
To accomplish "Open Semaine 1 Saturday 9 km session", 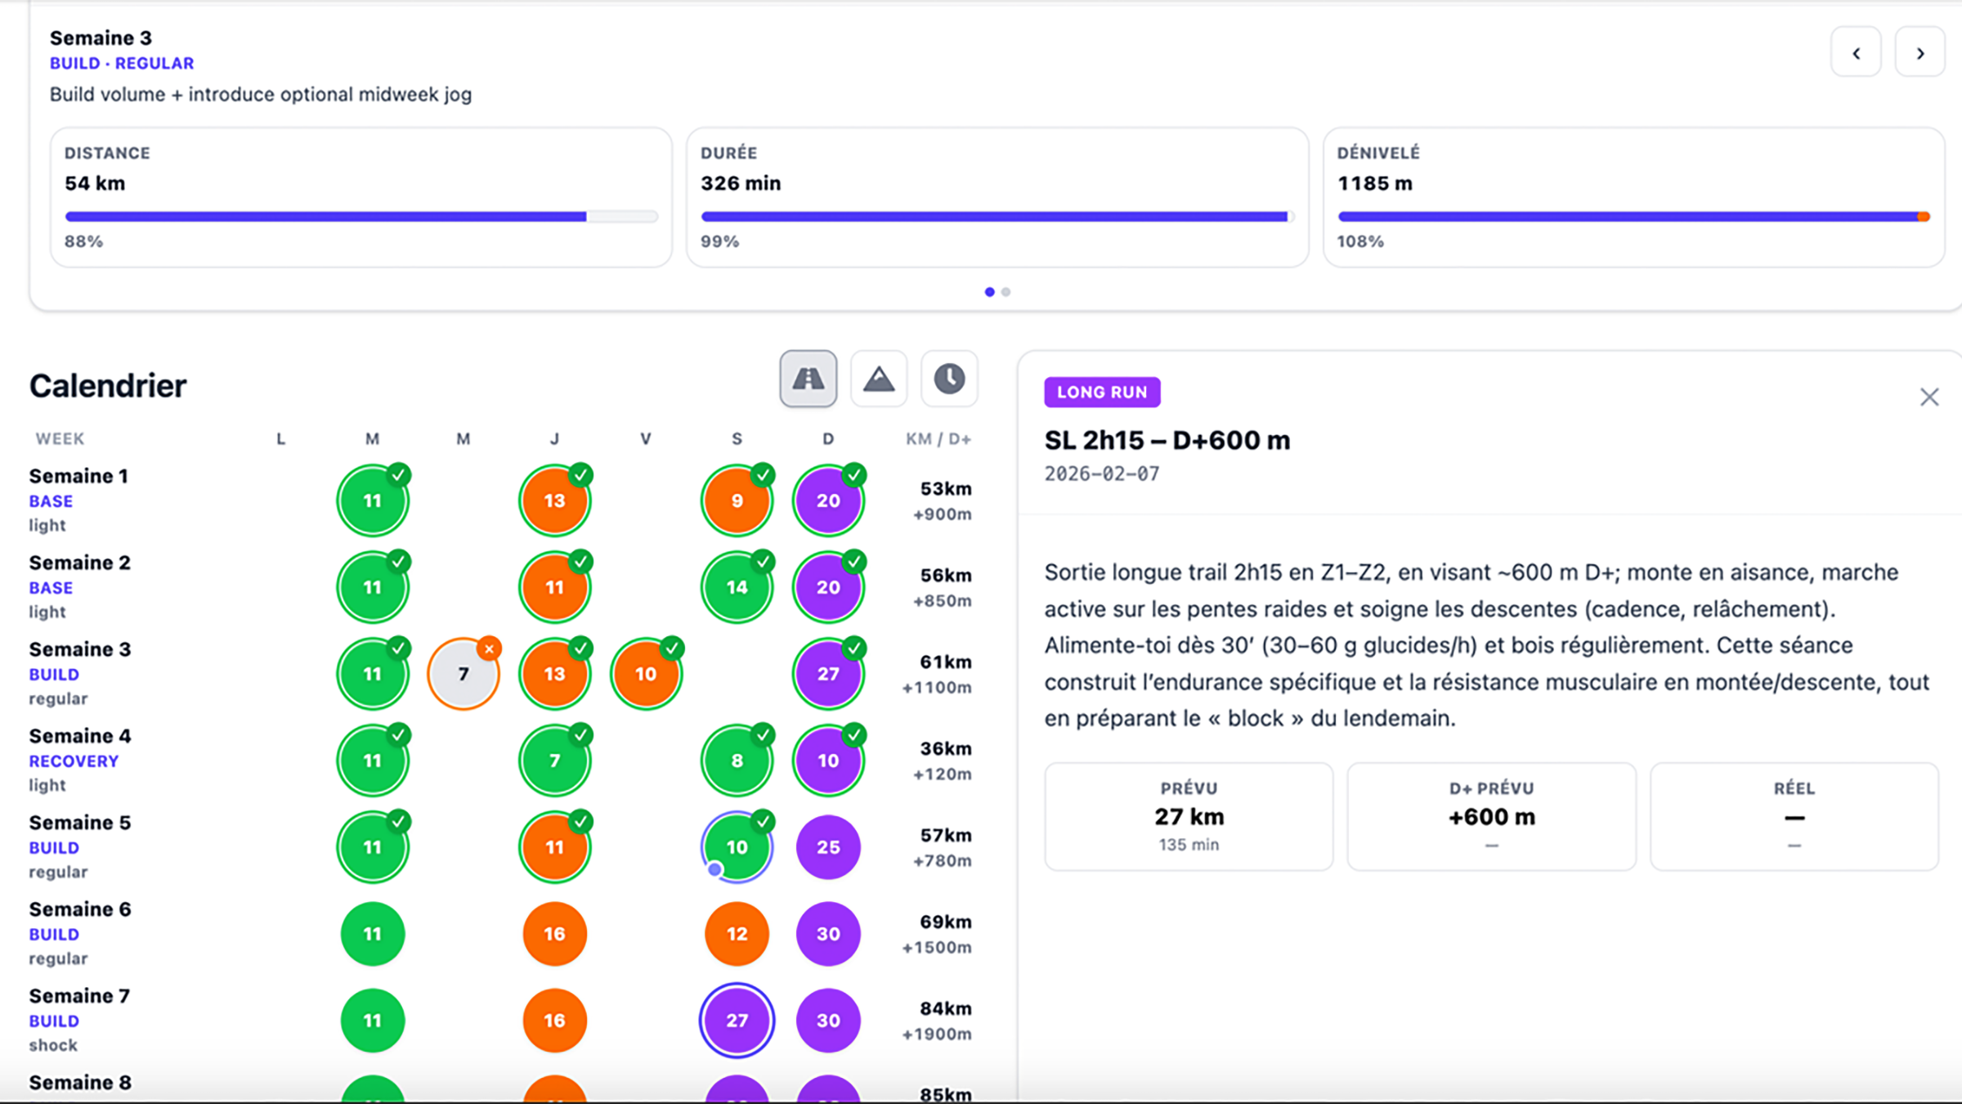I will click(x=737, y=500).
